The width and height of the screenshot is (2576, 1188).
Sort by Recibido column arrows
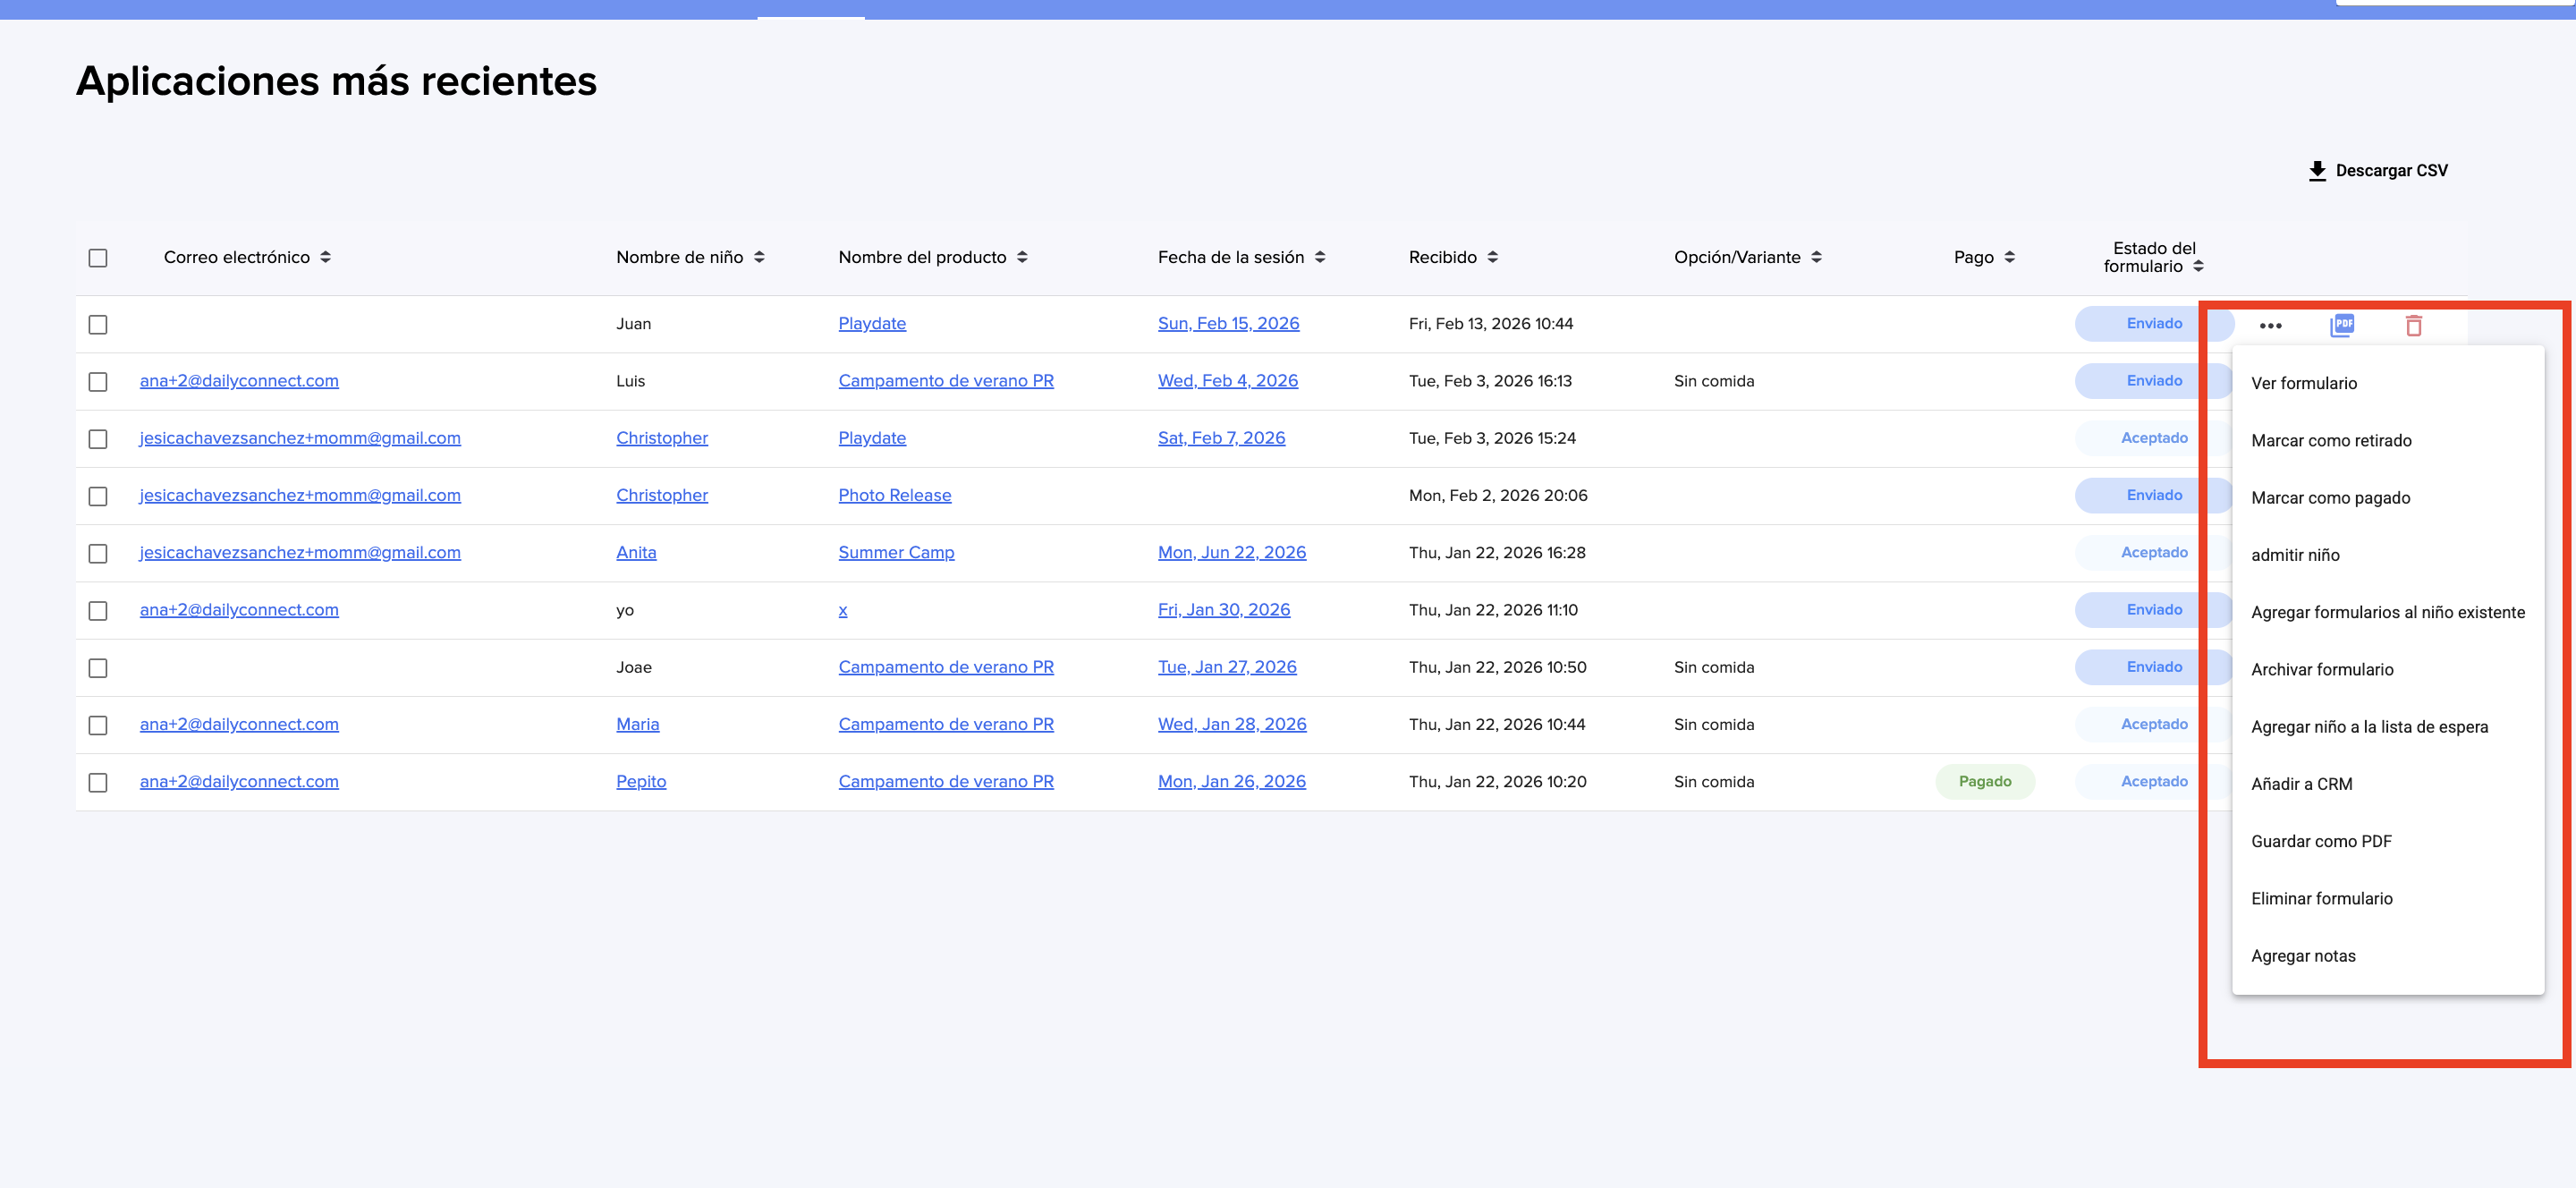coord(1492,257)
